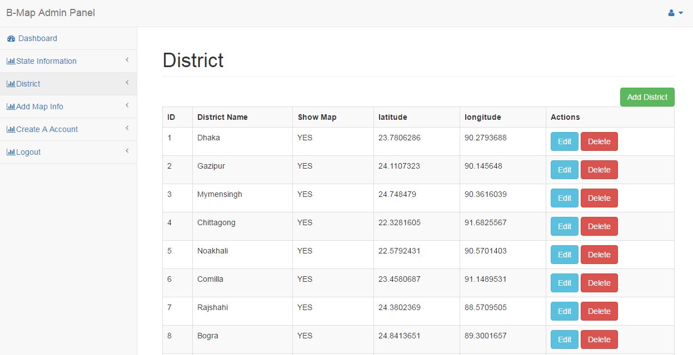Expand State Information submenu arrow
The height and width of the screenshot is (355, 693).
127,60
